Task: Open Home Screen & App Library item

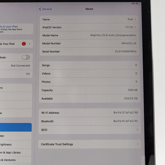Action: tap(16, 153)
